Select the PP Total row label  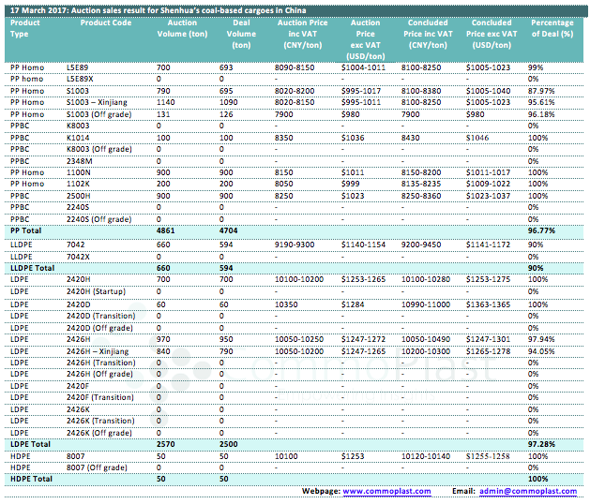point(27,230)
